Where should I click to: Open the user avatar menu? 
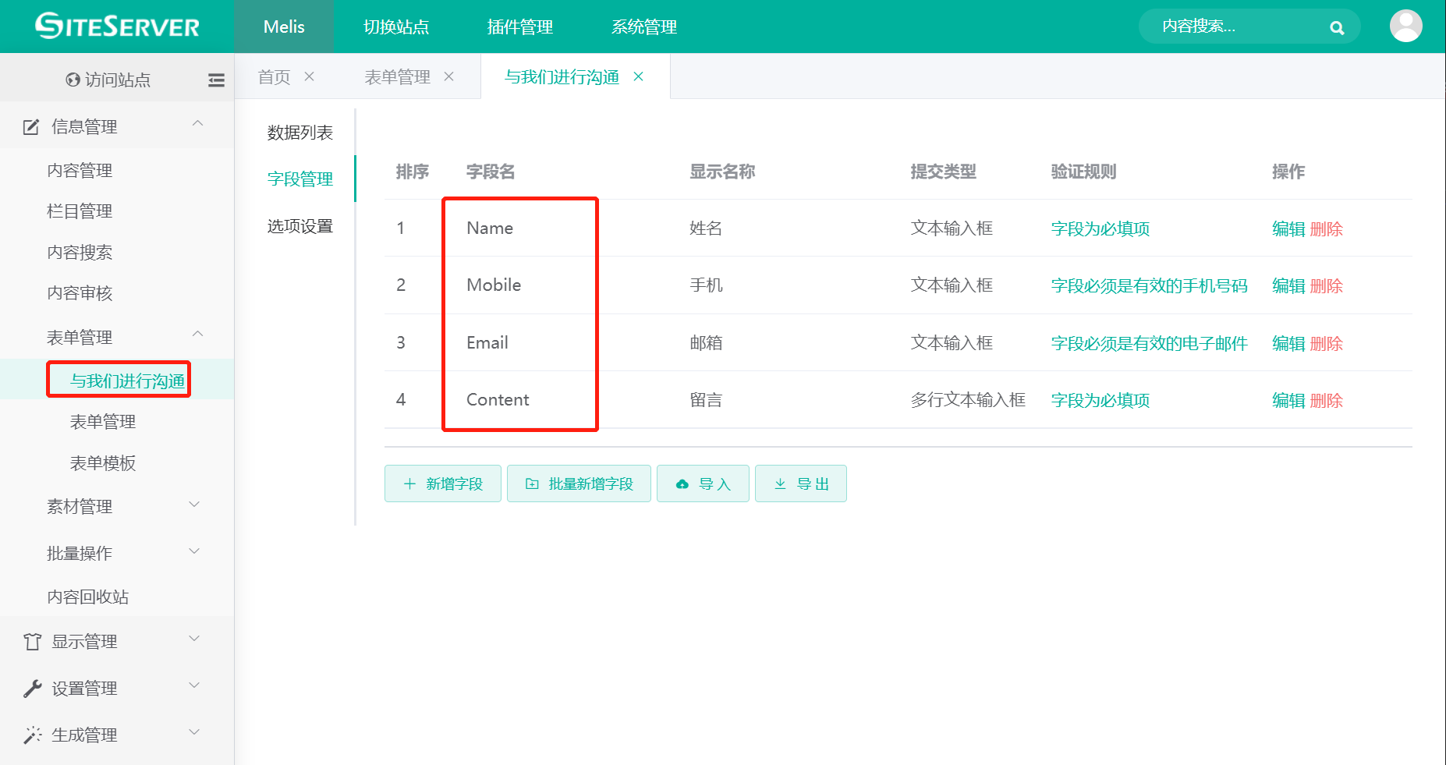click(x=1405, y=27)
